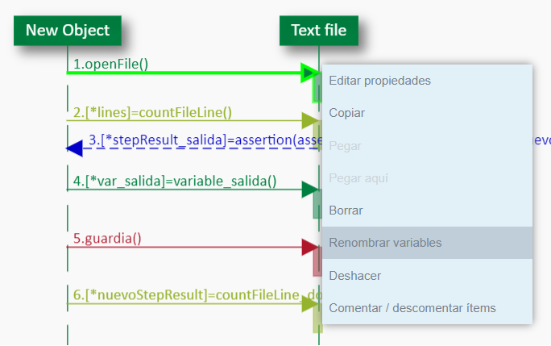Select the red '5.guardia()' message label

[x=107, y=238]
